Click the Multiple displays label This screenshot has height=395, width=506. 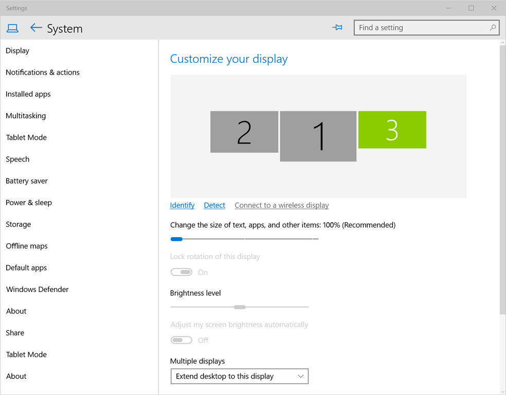pos(197,361)
